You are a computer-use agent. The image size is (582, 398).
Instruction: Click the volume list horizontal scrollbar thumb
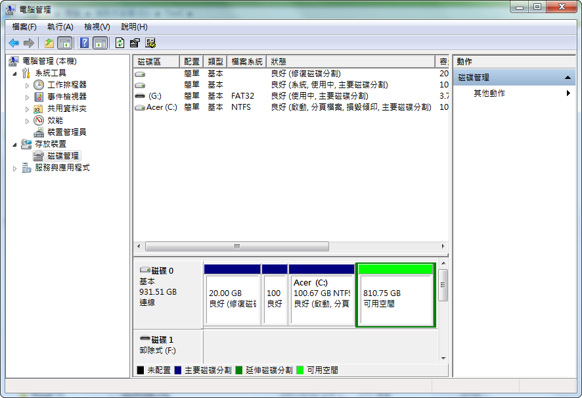pyautogui.click(x=237, y=247)
